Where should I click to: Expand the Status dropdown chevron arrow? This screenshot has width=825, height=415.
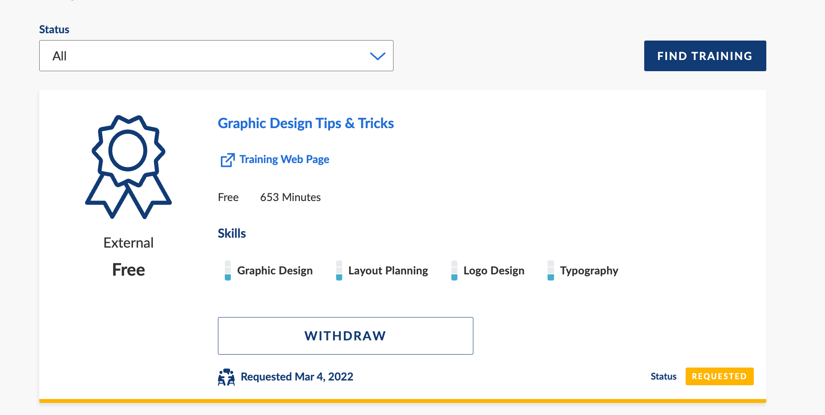378,56
